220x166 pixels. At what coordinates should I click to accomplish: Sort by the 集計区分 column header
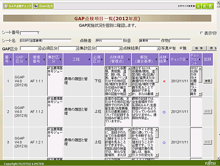(x=55, y=59)
